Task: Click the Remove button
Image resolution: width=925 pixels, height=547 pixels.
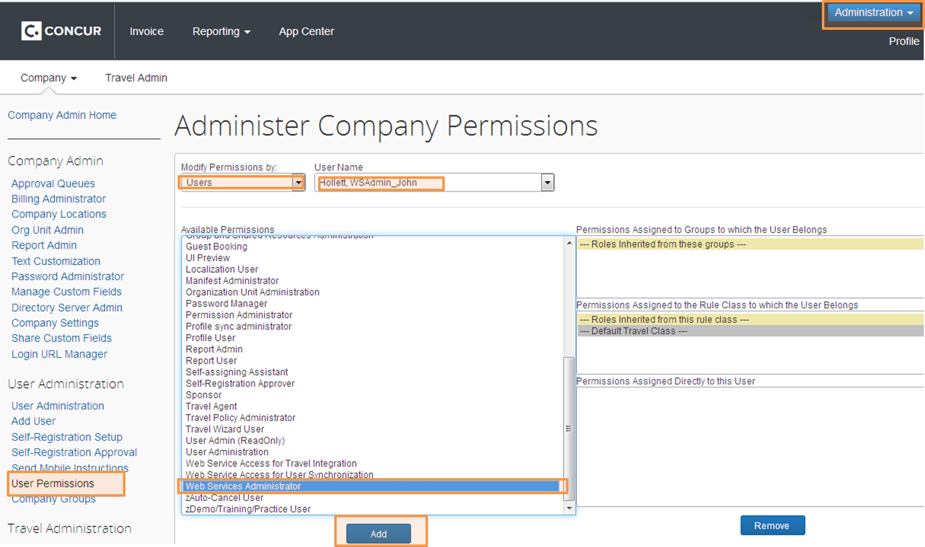Action: click(x=772, y=526)
